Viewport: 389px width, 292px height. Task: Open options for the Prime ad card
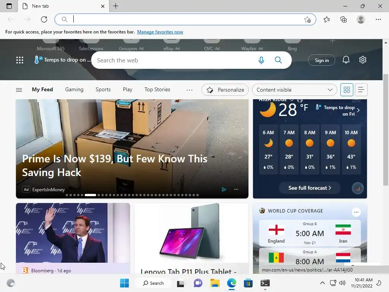[x=236, y=189]
